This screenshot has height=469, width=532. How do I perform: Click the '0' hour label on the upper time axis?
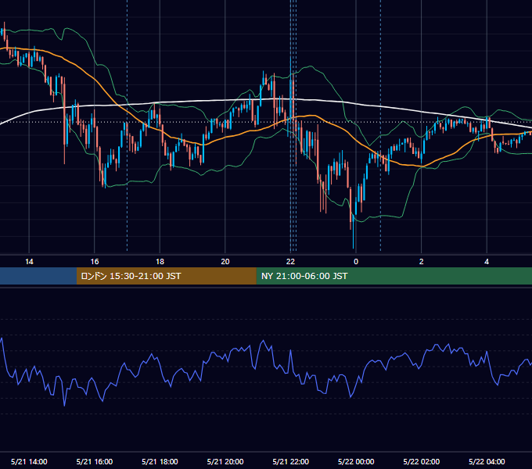point(356,262)
